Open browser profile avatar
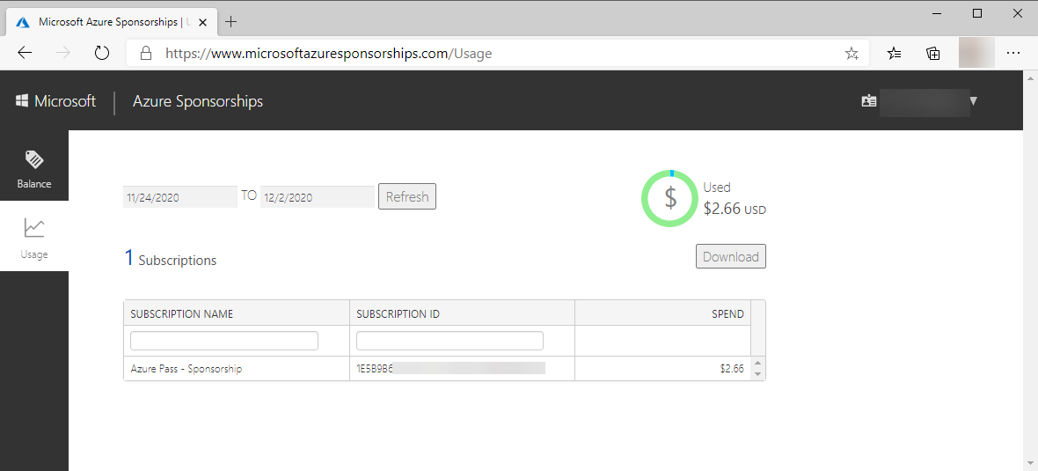The image size is (1038, 471). point(976,53)
